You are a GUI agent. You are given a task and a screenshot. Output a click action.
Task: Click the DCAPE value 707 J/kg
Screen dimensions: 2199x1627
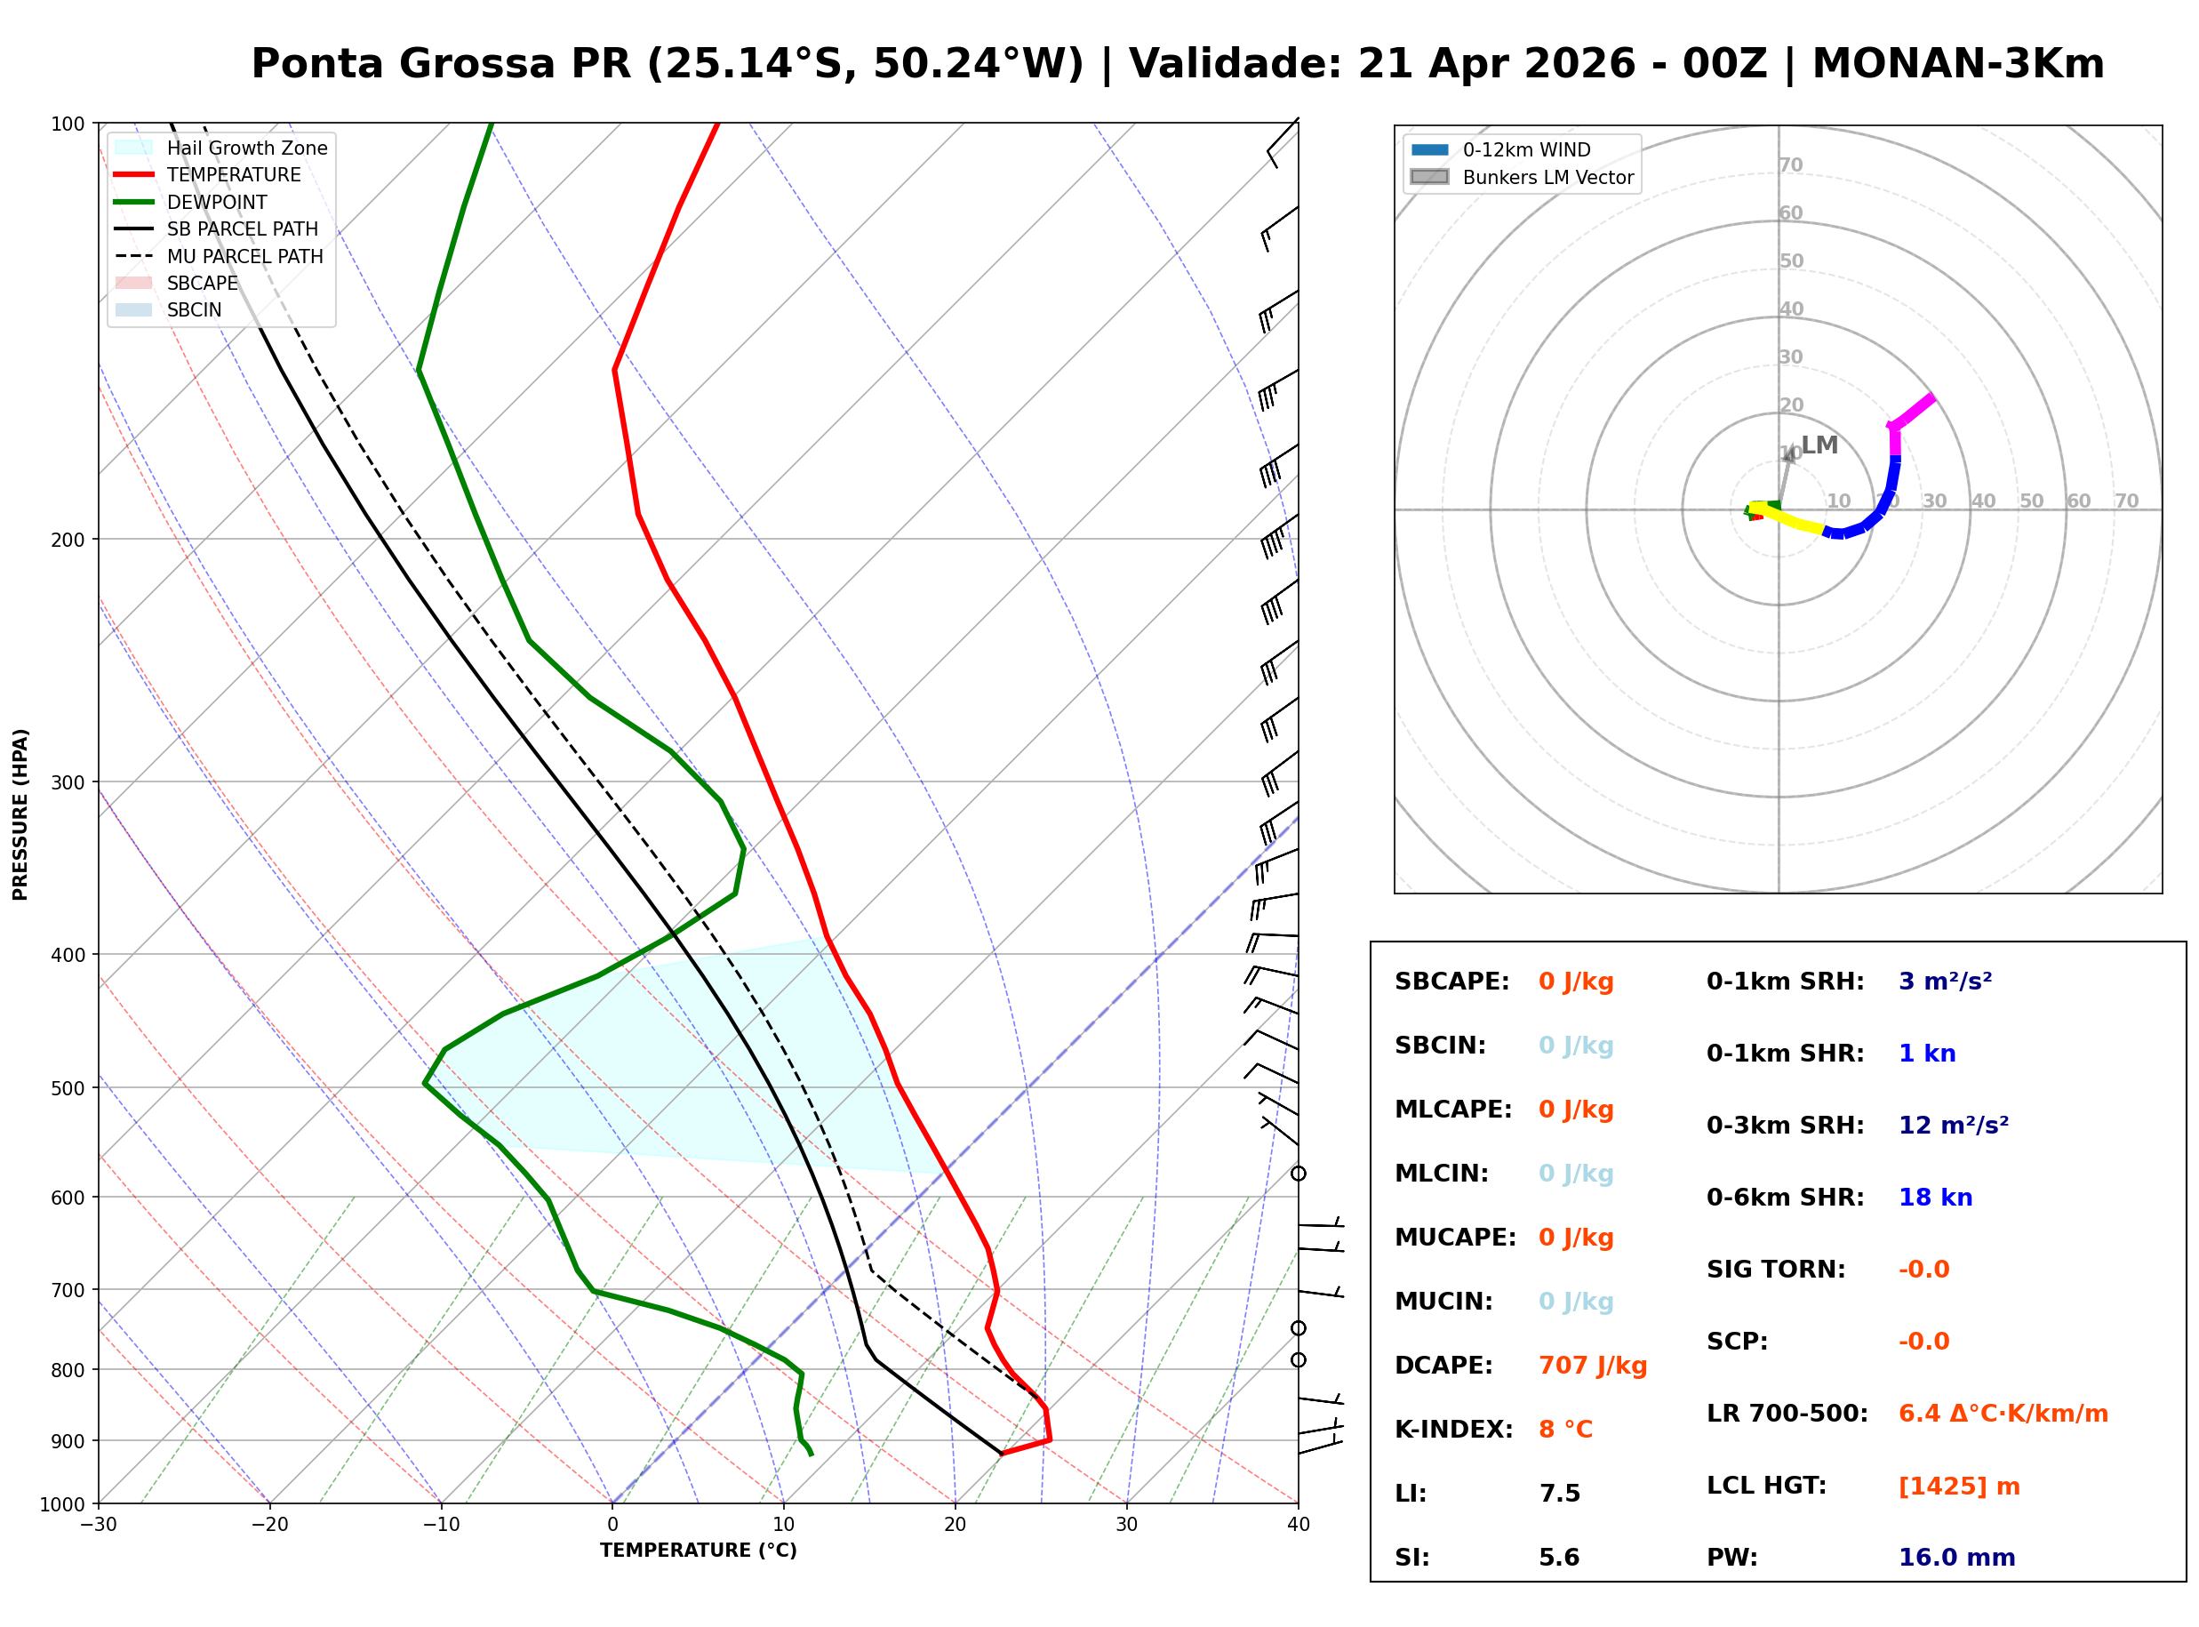(1593, 1365)
